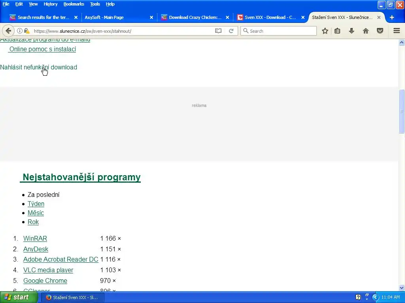The width and height of the screenshot is (405, 303).
Task: Click the vertical scrollbar thumb
Action: click(402, 111)
